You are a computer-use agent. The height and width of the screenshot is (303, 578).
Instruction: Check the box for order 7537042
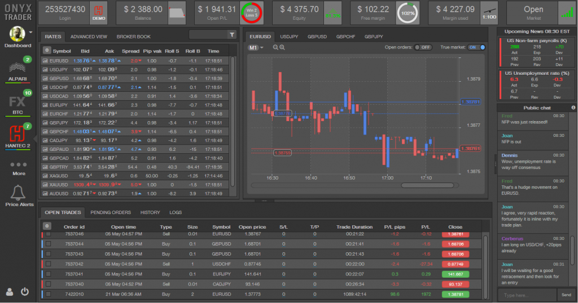[x=48, y=264]
